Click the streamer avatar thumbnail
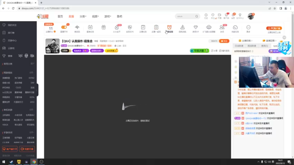The width and height of the screenshot is (294, 165). click(x=53, y=46)
